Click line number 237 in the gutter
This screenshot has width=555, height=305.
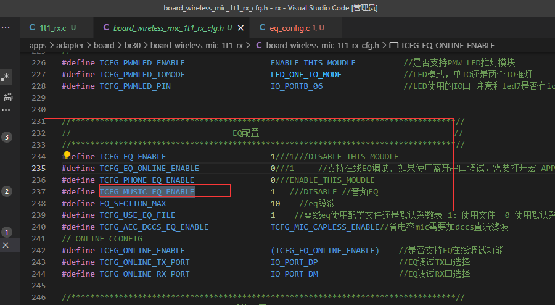pos(39,191)
